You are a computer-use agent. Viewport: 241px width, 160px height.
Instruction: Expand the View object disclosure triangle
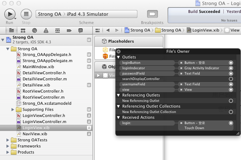coord(98,75)
